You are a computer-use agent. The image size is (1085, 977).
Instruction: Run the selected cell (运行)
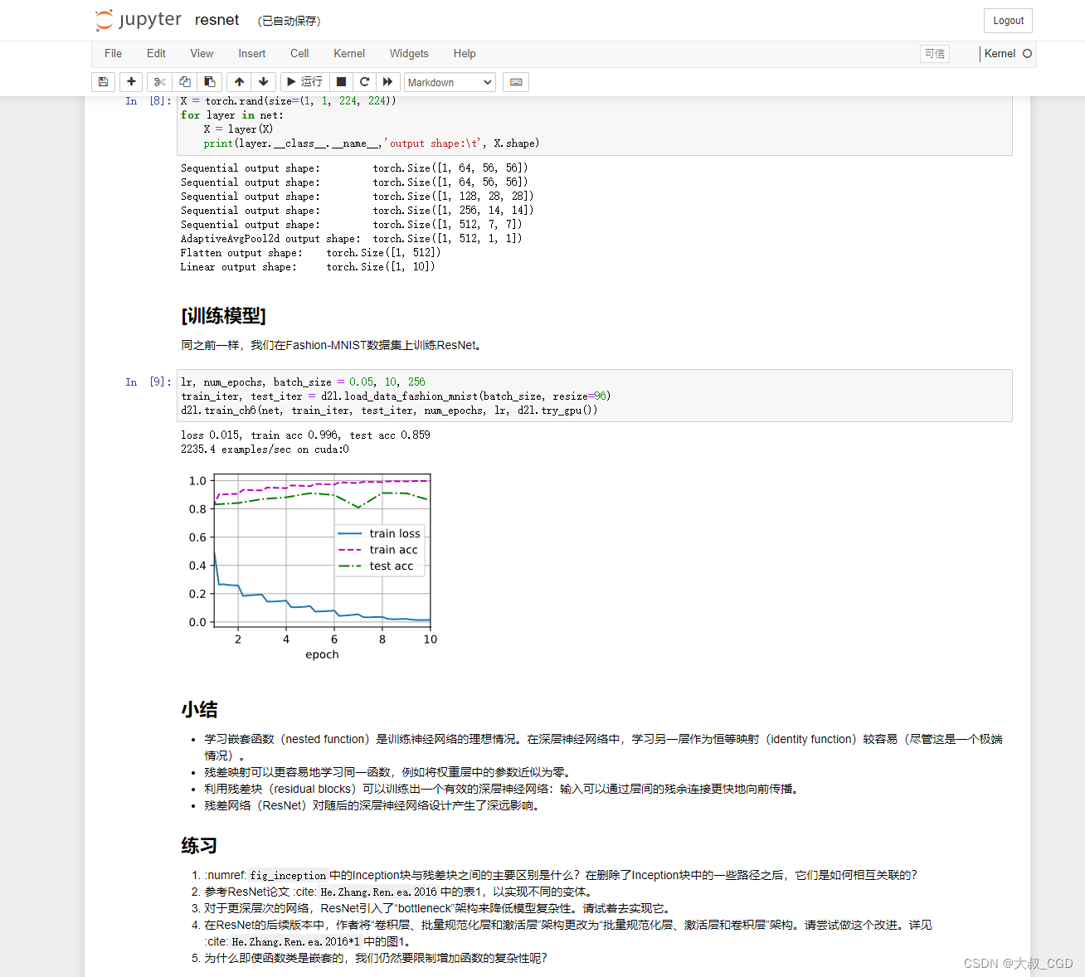coord(304,82)
